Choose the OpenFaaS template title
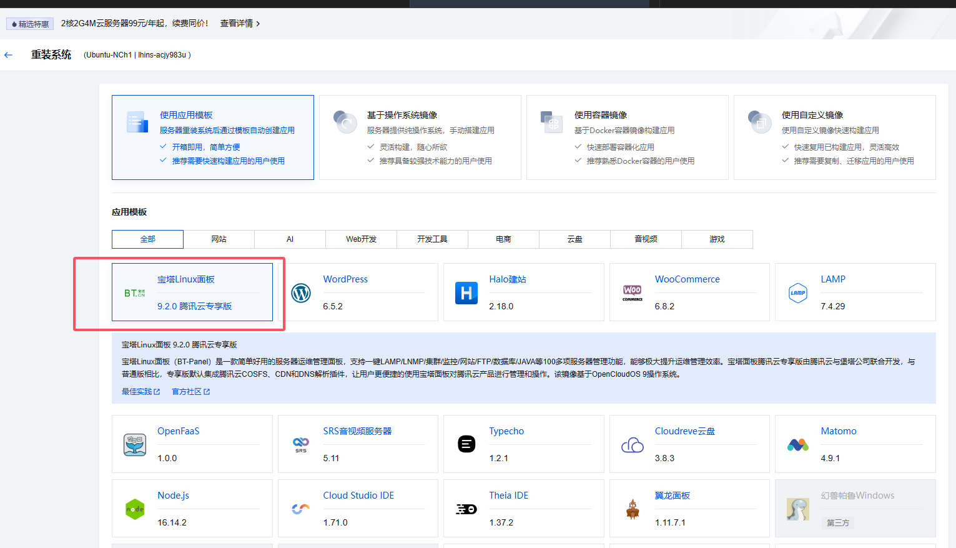This screenshot has width=956, height=548. coord(179,431)
